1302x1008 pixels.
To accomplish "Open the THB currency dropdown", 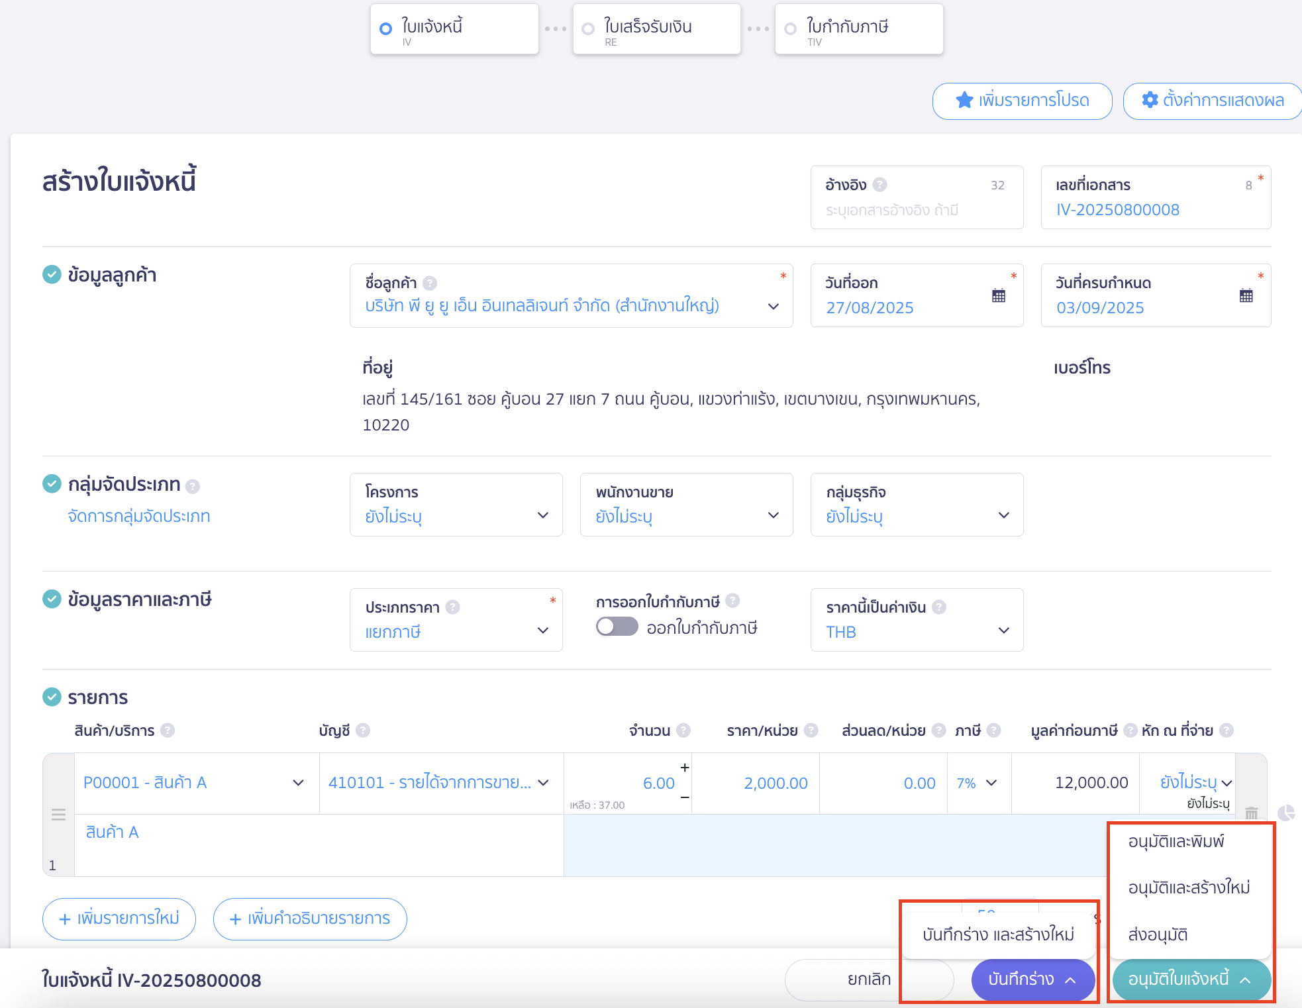I will [x=917, y=620].
